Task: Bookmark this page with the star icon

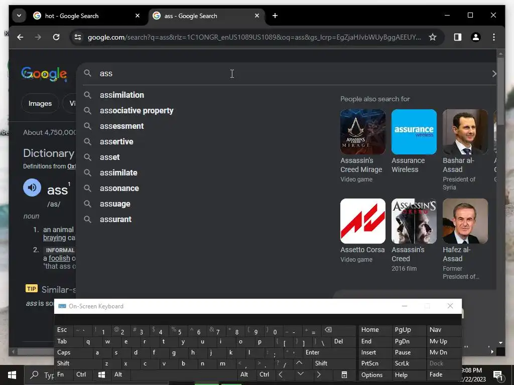Action: tap(433, 37)
